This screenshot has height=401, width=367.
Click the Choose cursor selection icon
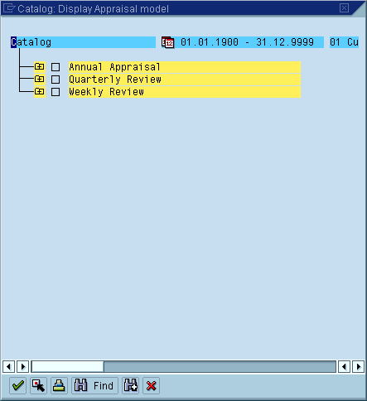pos(38,385)
